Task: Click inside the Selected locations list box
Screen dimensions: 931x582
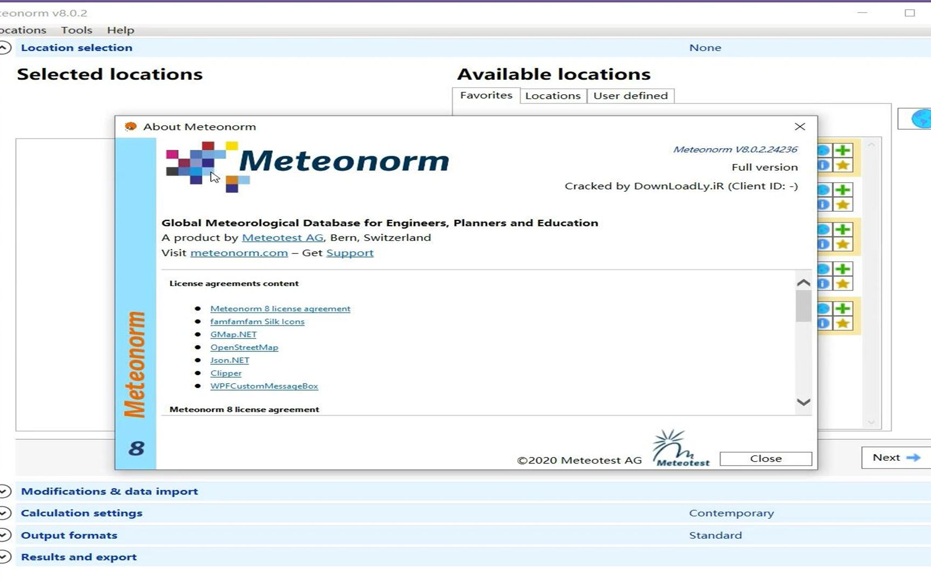Action: [65, 285]
